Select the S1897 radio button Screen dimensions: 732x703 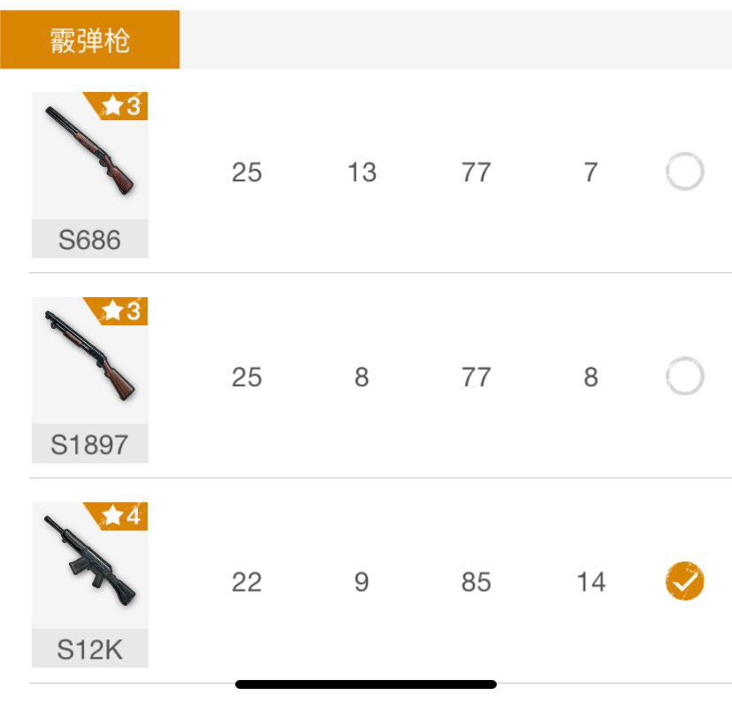tap(684, 377)
